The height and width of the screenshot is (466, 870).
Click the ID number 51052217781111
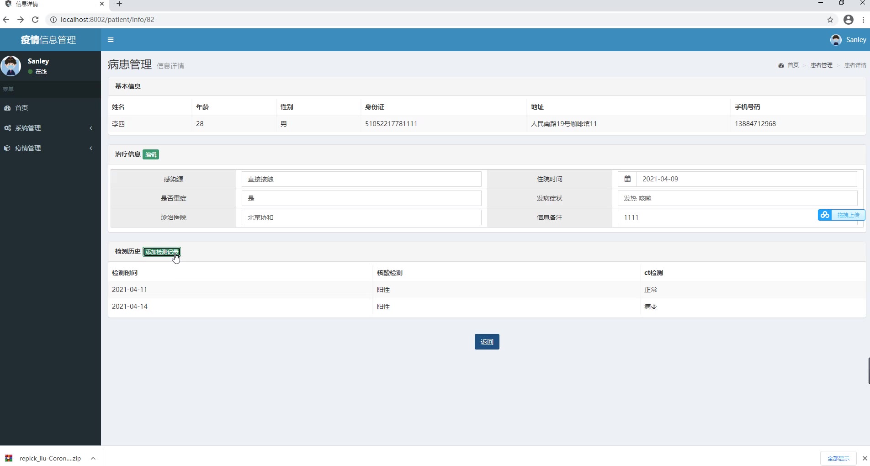tap(391, 124)
